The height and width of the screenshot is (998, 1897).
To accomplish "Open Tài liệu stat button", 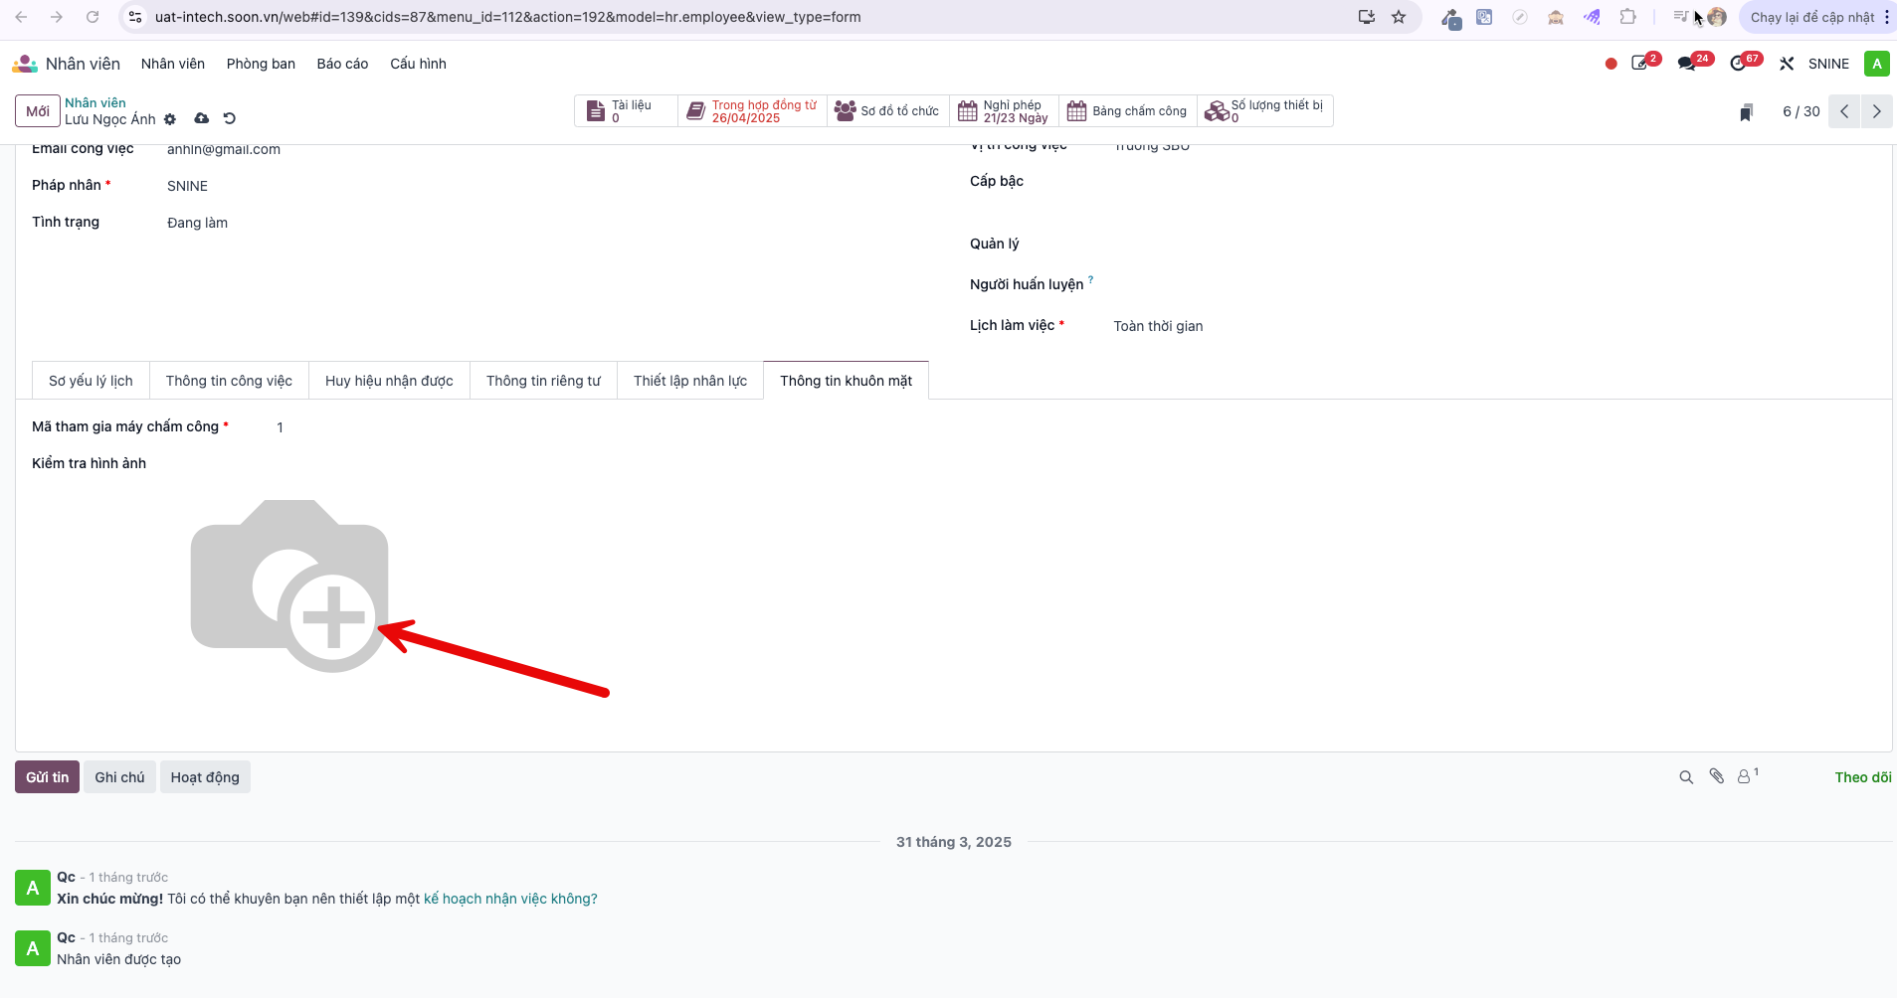I will click(627, 111).
